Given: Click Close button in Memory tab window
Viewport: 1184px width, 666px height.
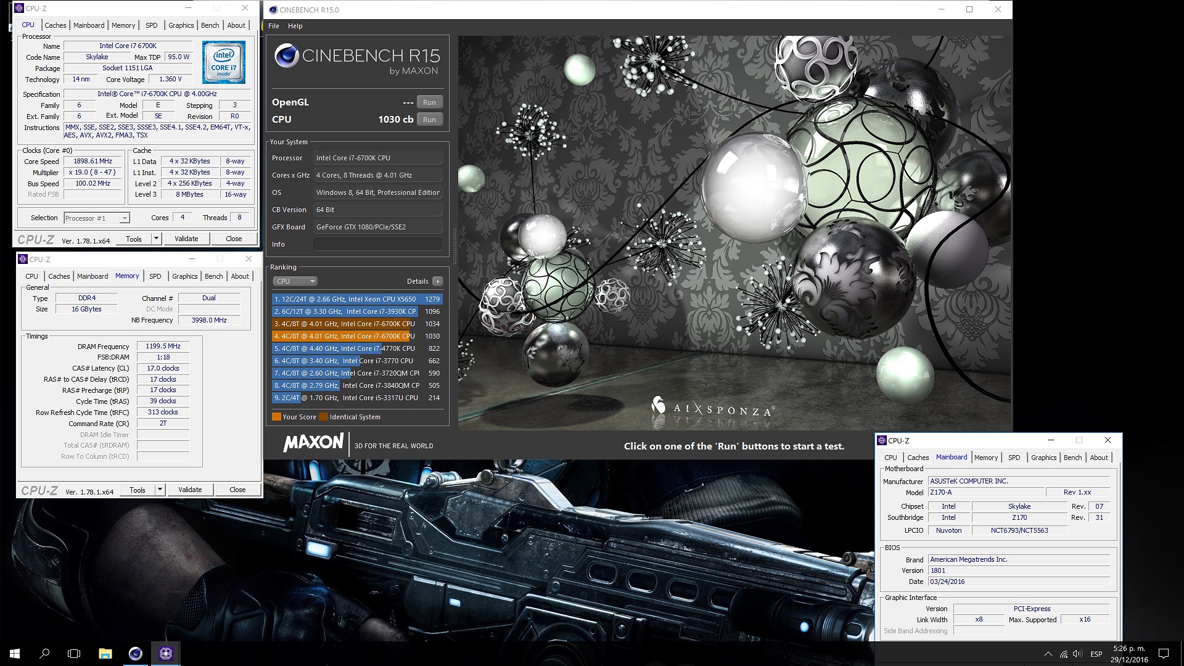Looking at the screenshot, I should tap(237, 490).
